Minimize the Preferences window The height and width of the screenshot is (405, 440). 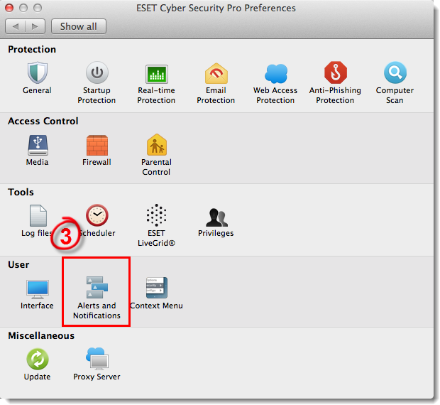click(x=23, y=8)
